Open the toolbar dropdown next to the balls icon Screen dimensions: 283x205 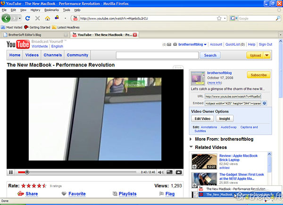point(65,18)
